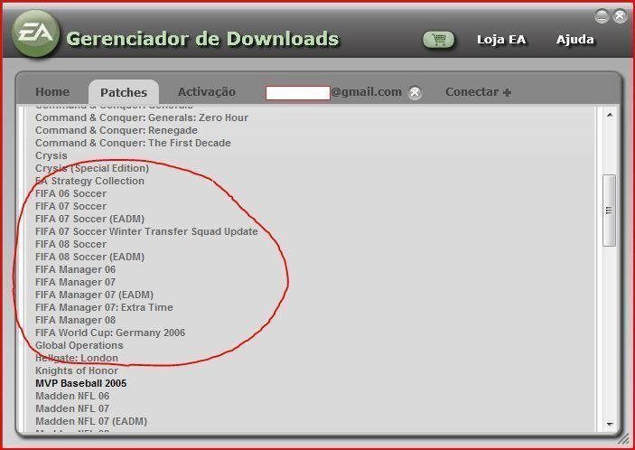
Task: Select EA Strategy Collection
Action: [90, 181]
